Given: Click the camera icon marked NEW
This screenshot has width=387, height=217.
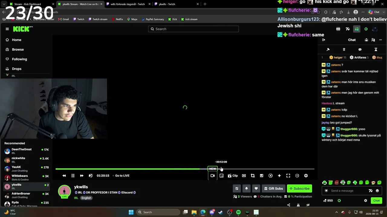Looking at the screenshot, I should [x=213, y=176].
